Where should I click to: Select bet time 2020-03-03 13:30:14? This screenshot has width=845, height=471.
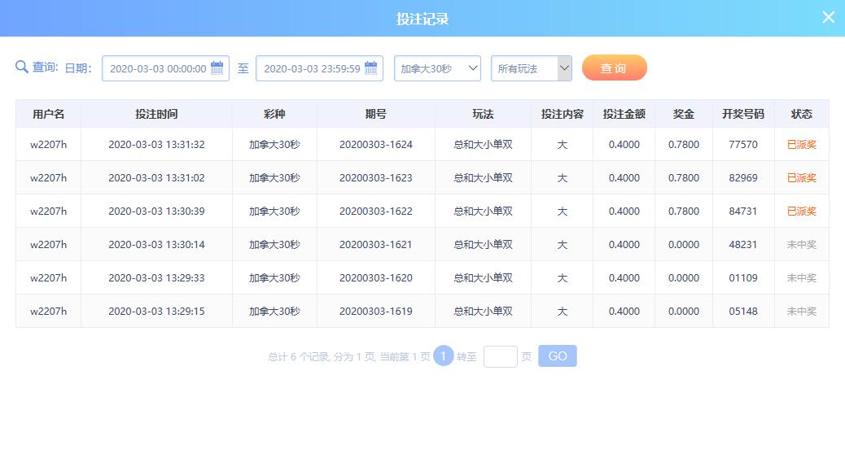[156, 244]
